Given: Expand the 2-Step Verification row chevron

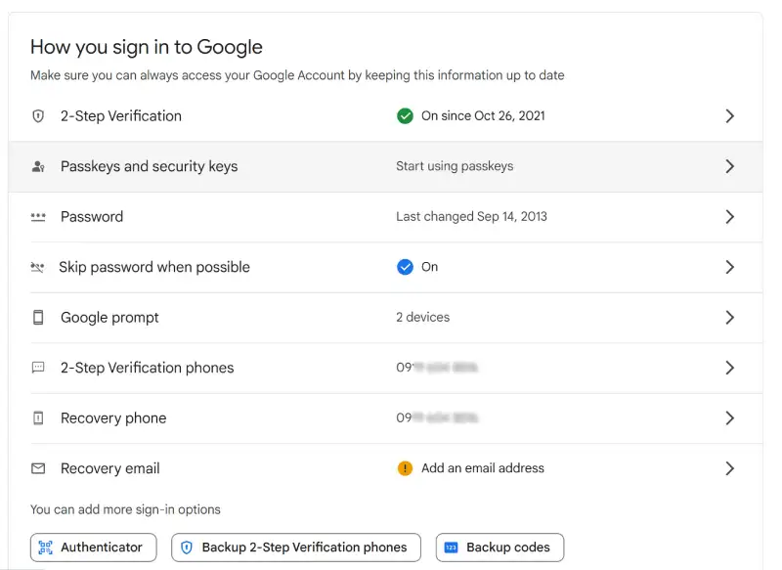Looking at the screenshot, I should [729, 115].
